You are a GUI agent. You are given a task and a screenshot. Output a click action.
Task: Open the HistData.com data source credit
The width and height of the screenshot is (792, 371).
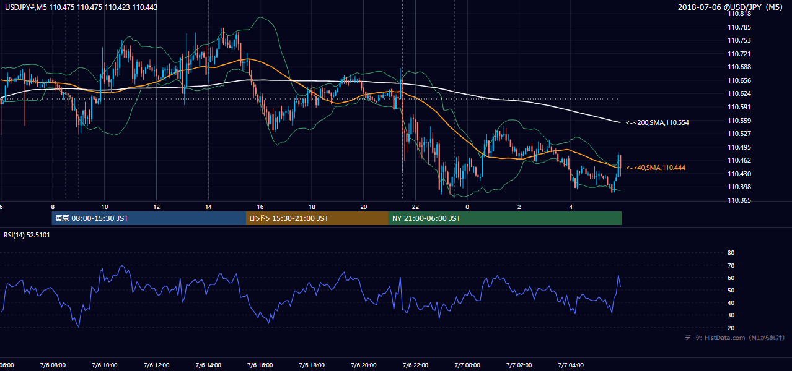pos(734,338)
